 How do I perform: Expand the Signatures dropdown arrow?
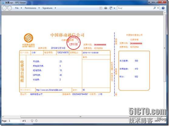tap(55, 8)
